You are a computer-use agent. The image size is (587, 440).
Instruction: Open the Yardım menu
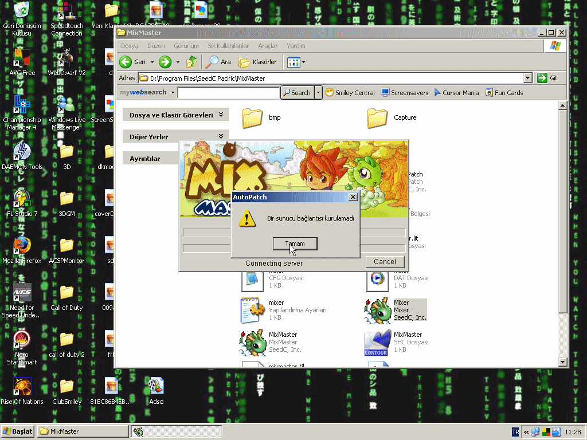pyautogui.click(x=296, y=46)
